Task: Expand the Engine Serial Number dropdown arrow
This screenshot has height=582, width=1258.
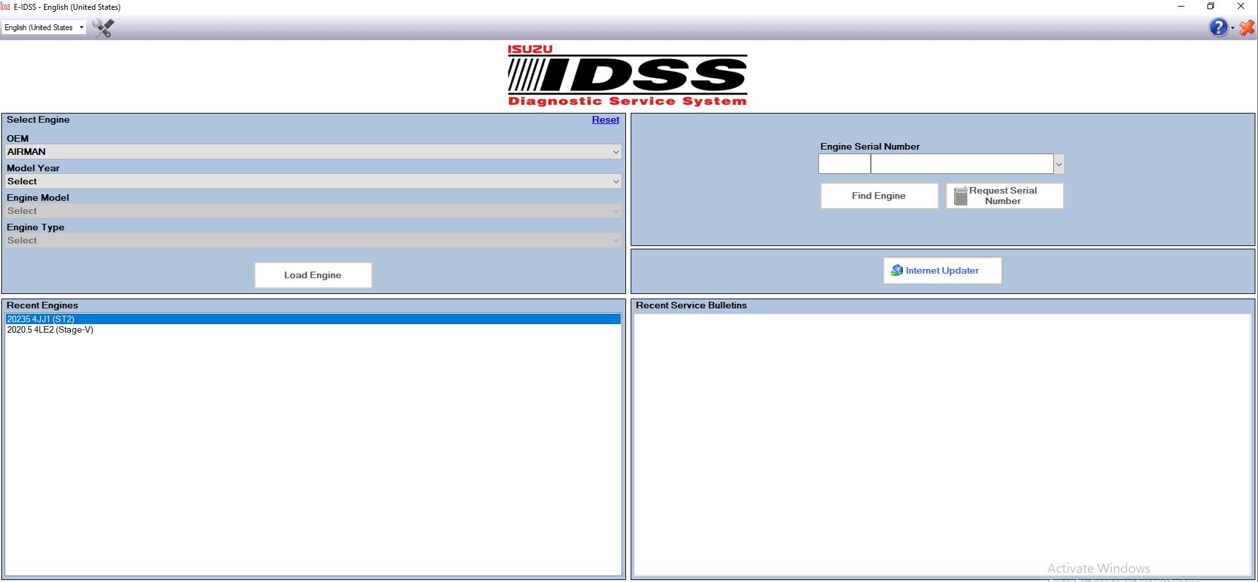Action: coord(1059,164)
